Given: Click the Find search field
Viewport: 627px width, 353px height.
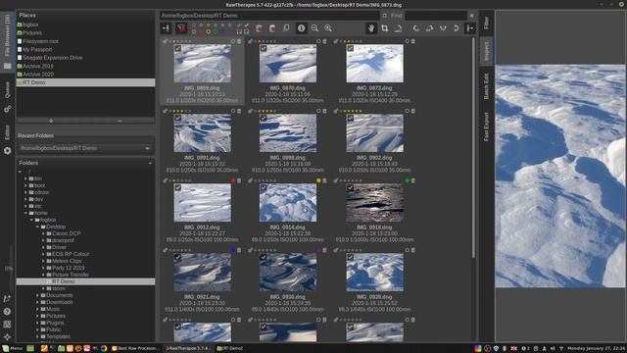Looking at the screenshot, I should 435,16.
